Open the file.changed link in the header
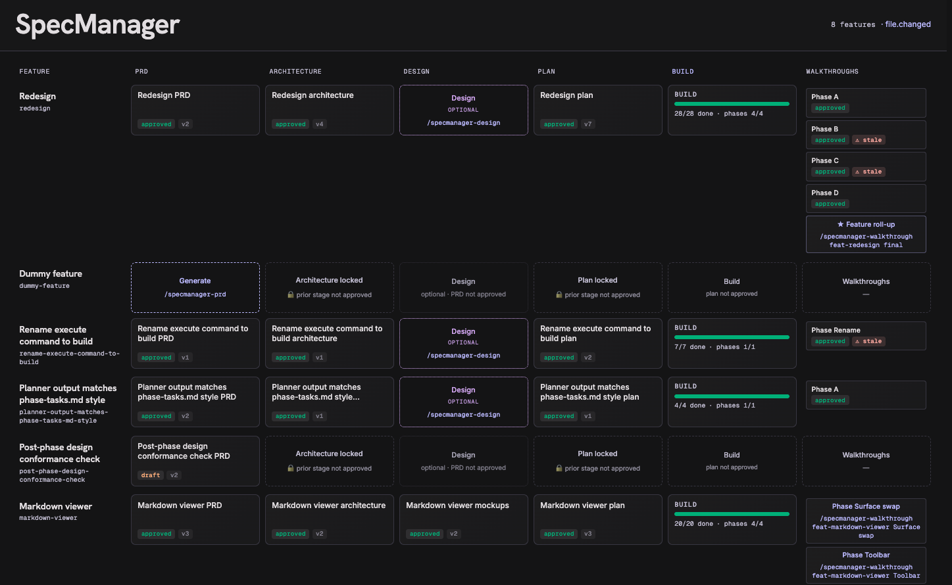952x585 pixels. pos(908,24)
